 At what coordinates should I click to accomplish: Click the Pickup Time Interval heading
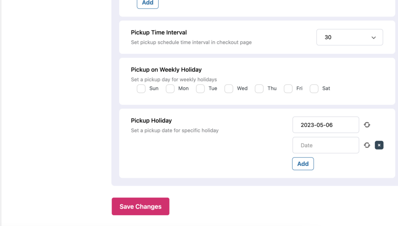tap(159, 33)
